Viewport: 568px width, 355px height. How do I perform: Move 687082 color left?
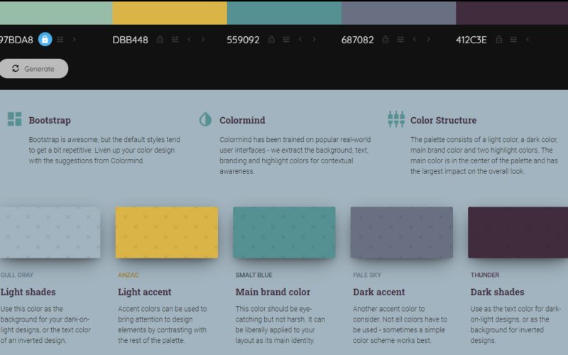coord(415,39)
